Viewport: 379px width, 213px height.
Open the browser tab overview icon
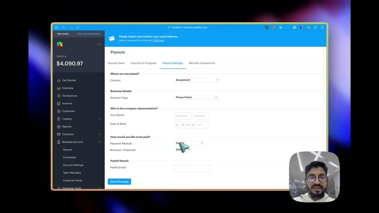322,27
